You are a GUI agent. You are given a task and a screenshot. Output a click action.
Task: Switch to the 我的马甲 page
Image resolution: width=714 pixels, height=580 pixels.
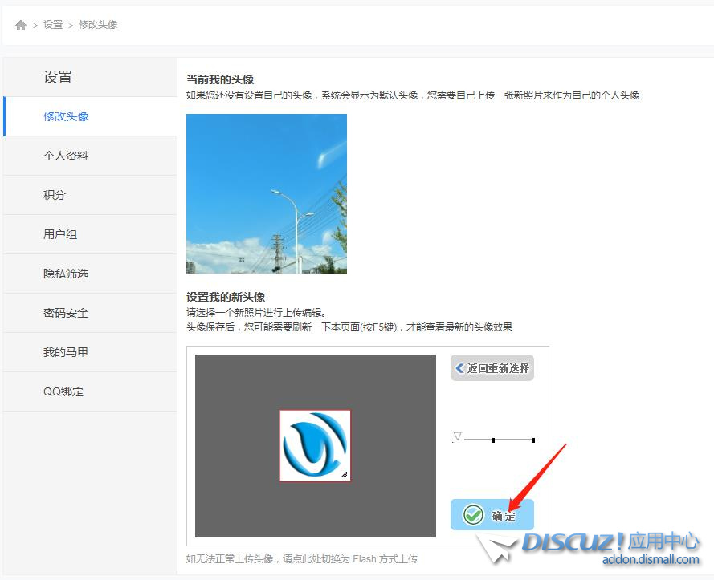click(x=66, y=352)
